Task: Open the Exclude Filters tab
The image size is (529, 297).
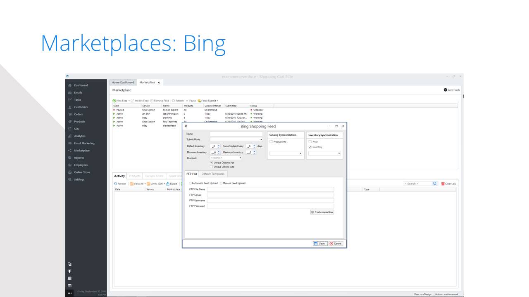Action: tap(154, 176)
